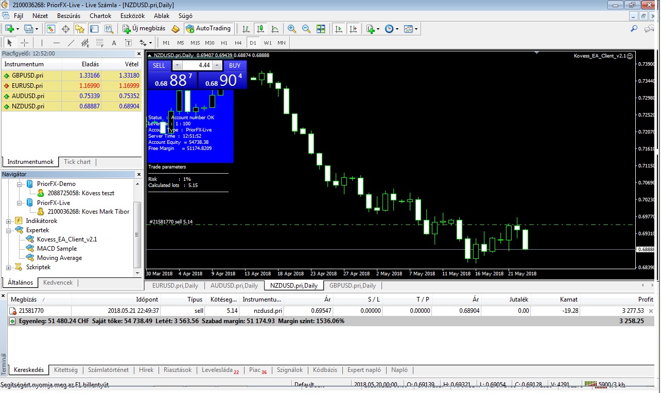661x393 pixels.
Task: Zoom out of the chart
Action: pos(306,29)
